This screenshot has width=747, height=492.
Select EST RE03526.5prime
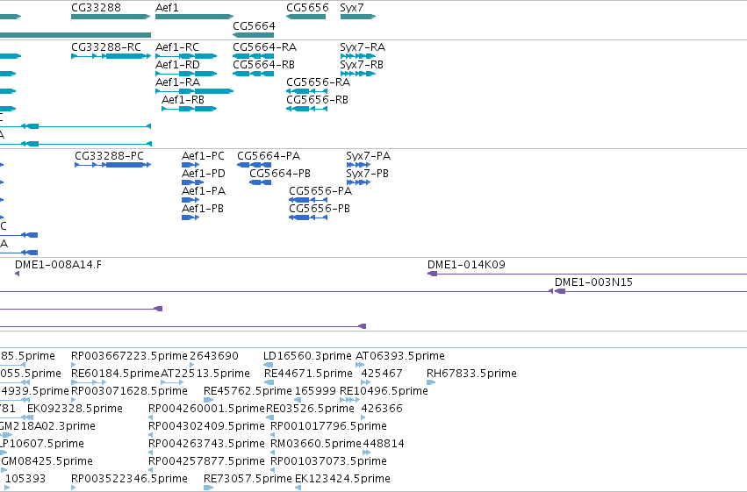[310, 409]
